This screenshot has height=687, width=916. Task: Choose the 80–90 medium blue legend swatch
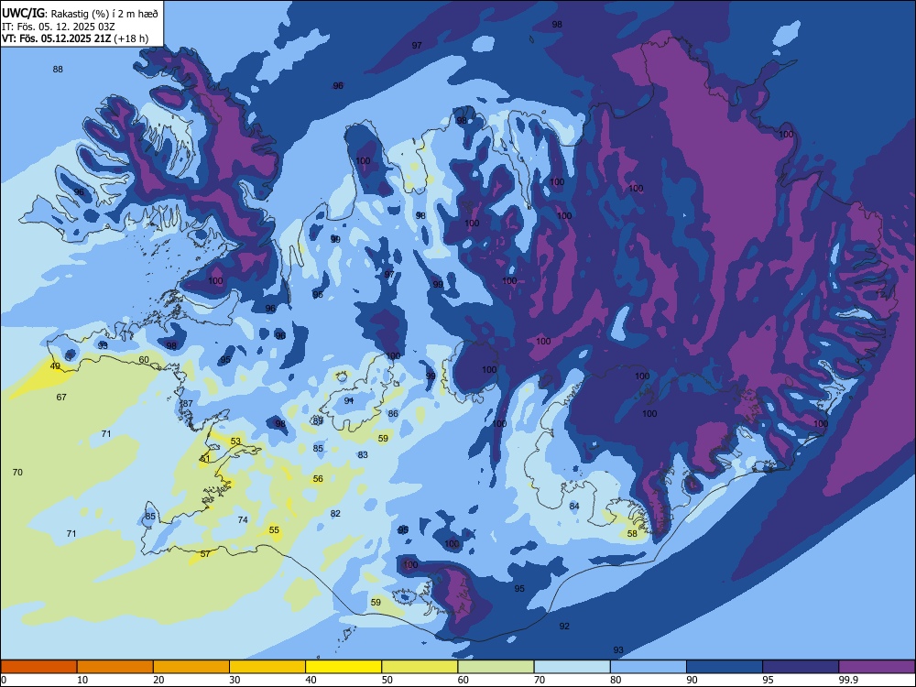pos(649,667)
